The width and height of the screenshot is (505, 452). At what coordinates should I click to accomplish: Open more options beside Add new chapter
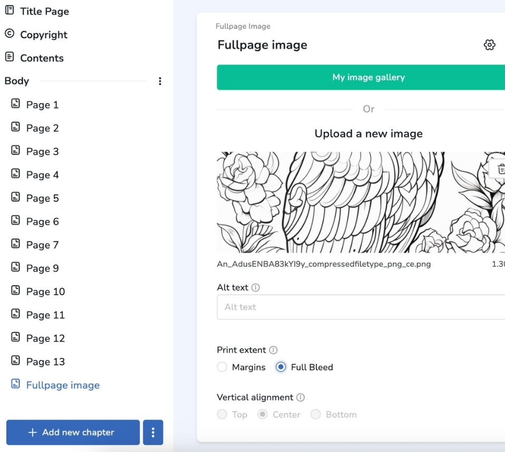(153, 433)
